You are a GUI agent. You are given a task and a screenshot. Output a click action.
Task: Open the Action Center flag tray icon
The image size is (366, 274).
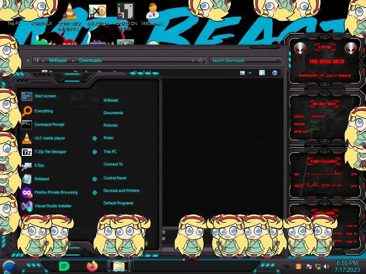coord(309,267)
